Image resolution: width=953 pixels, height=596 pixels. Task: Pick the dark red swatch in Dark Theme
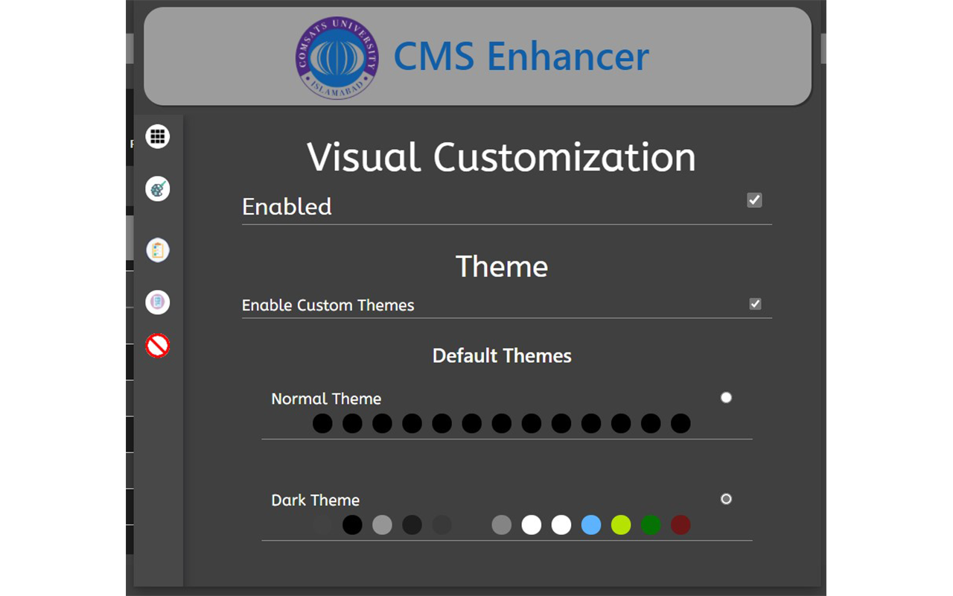[681, 525]
